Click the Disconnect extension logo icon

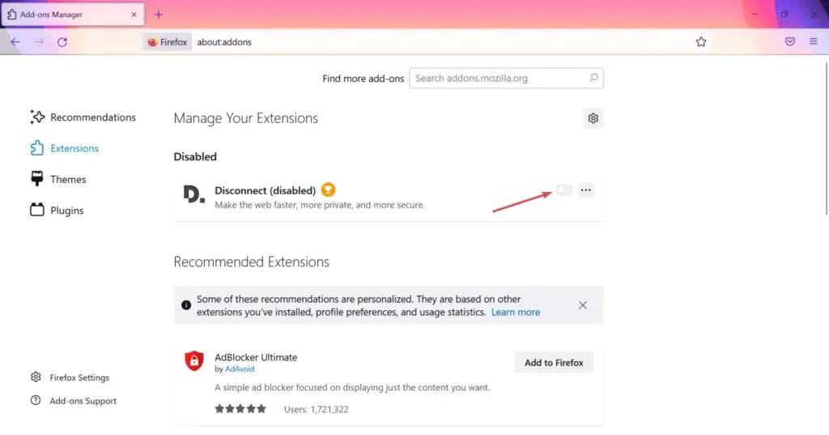point(193,194)
